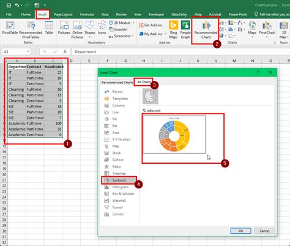Open the 3D Map tour
The width and height of the screenshot is (290, 246).
coord(284,29)
